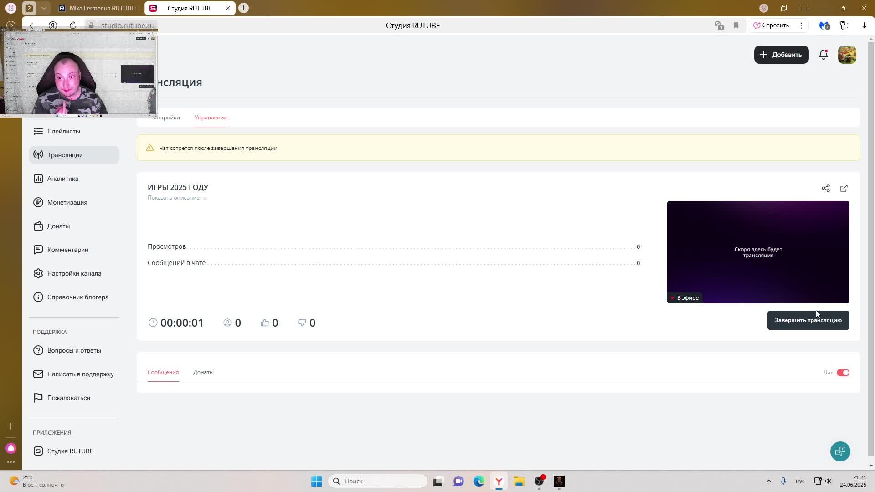Click the channel avatar in header
Screen dimensions: 875x492
[847, 55]
